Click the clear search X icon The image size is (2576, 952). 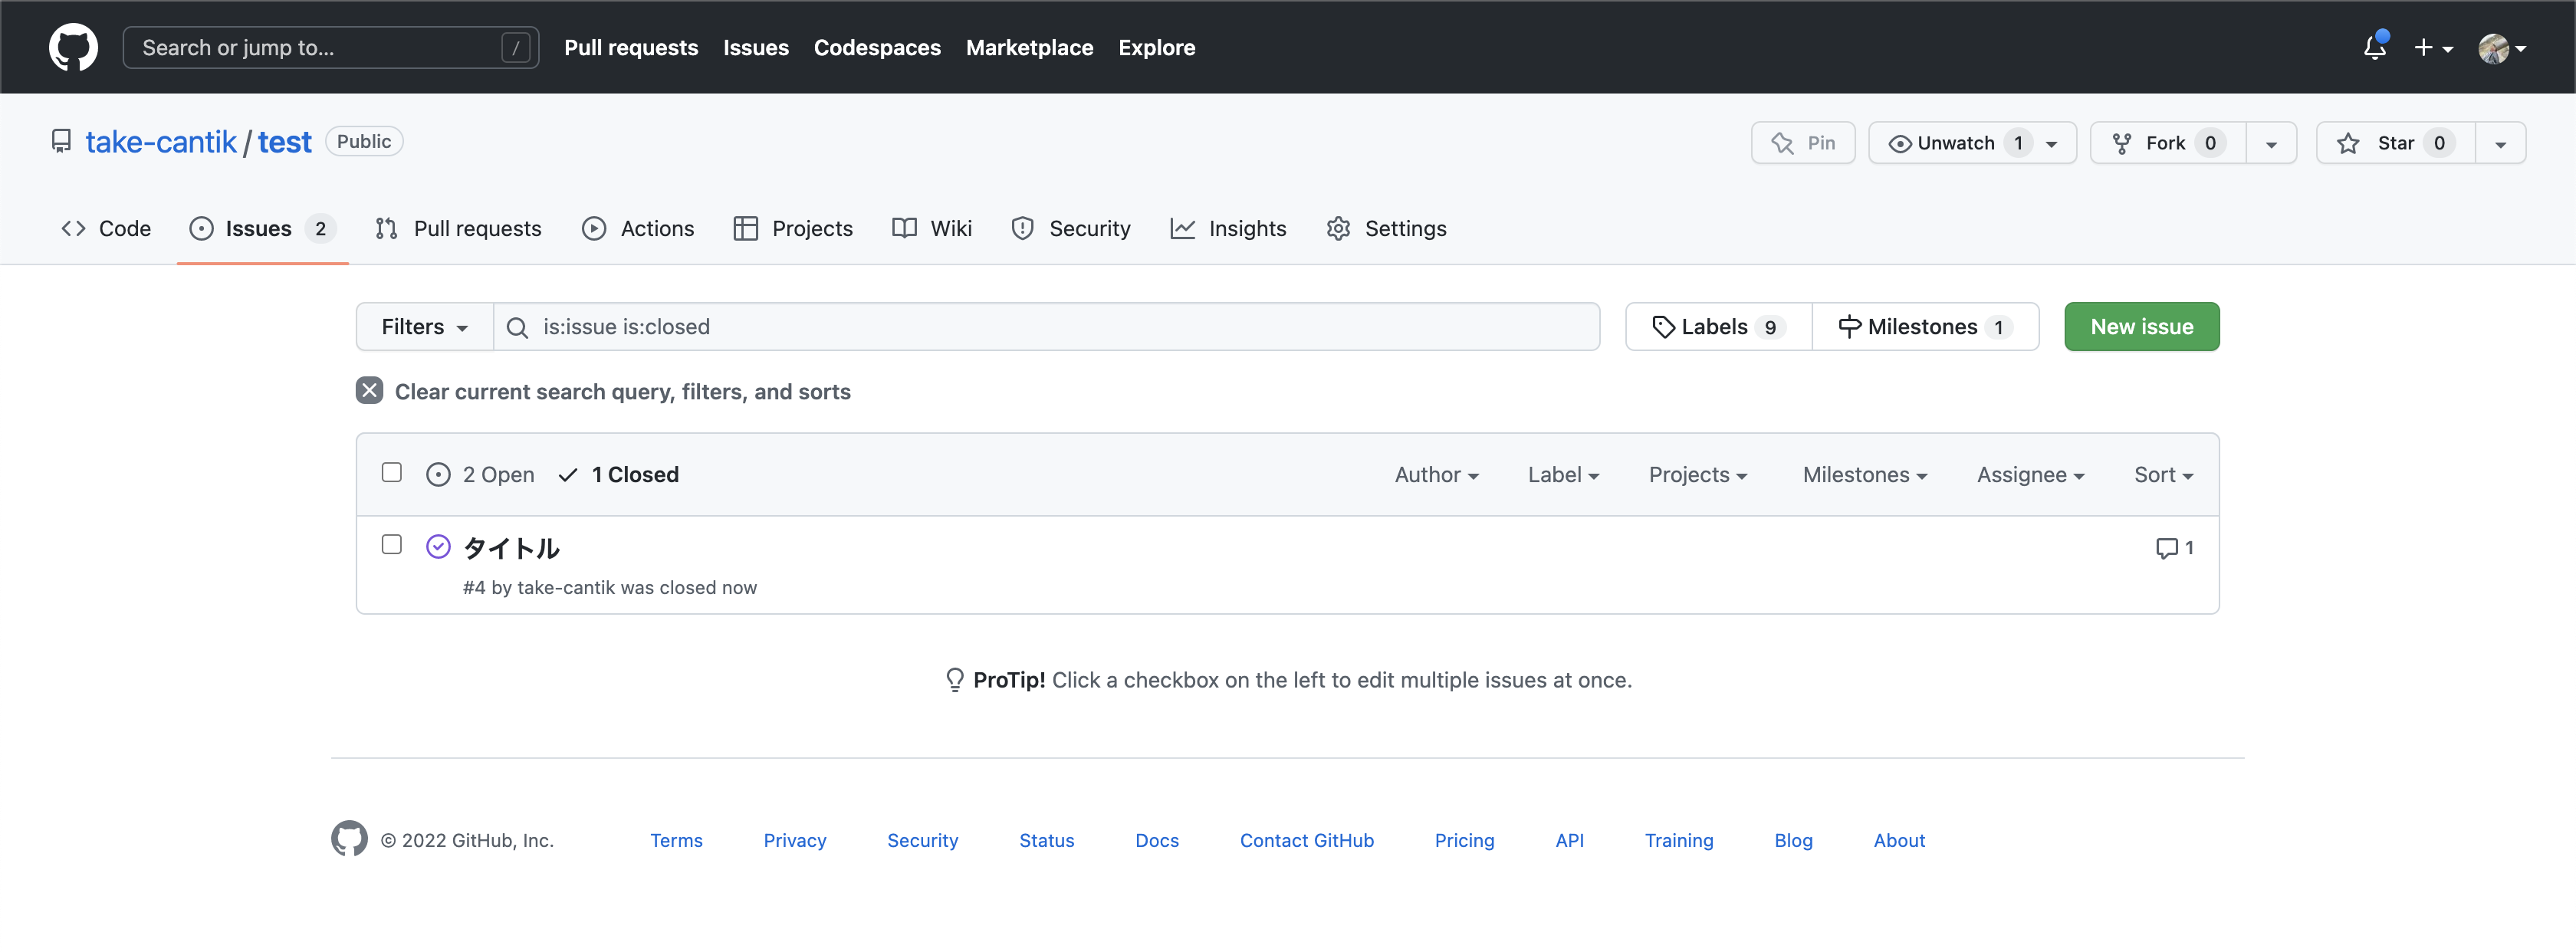pyautogui.click(x=369, y=391)
